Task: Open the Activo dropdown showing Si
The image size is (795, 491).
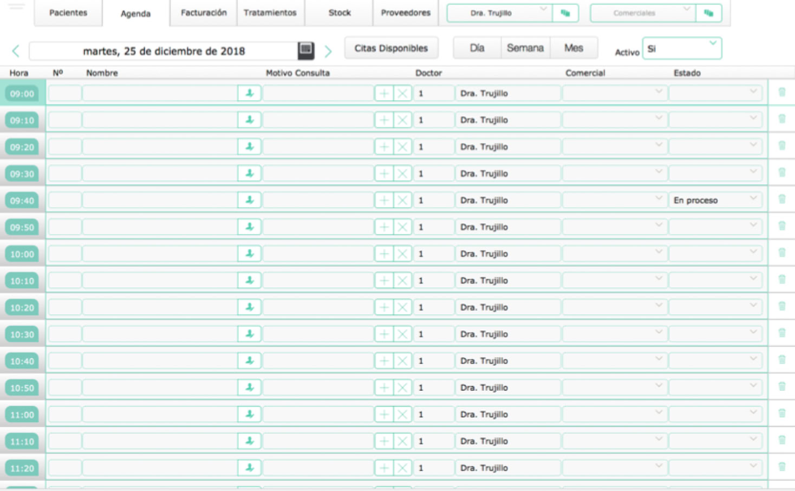Action: (682, 49)
